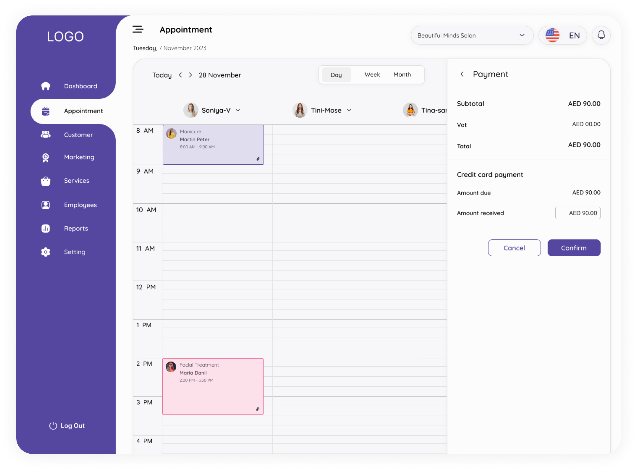Open the hamburger menu icon
The height and width of the screenshot is (471, 637).
click(x=138, y=29)
